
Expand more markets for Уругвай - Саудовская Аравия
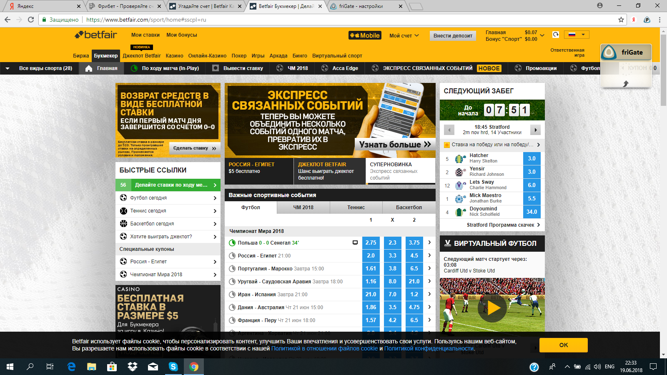tap(429, 281)
